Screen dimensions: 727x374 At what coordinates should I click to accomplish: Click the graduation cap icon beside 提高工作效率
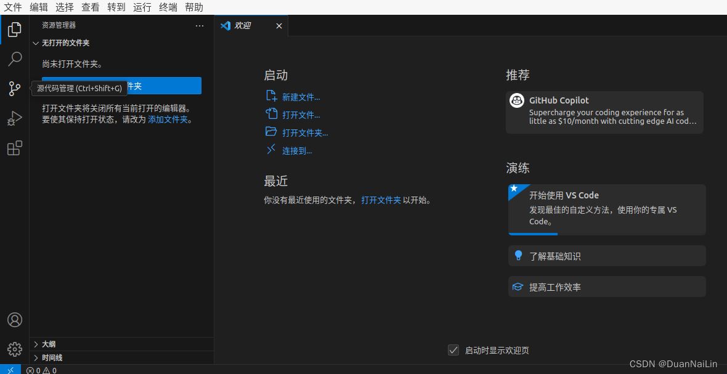click(518, 287)
